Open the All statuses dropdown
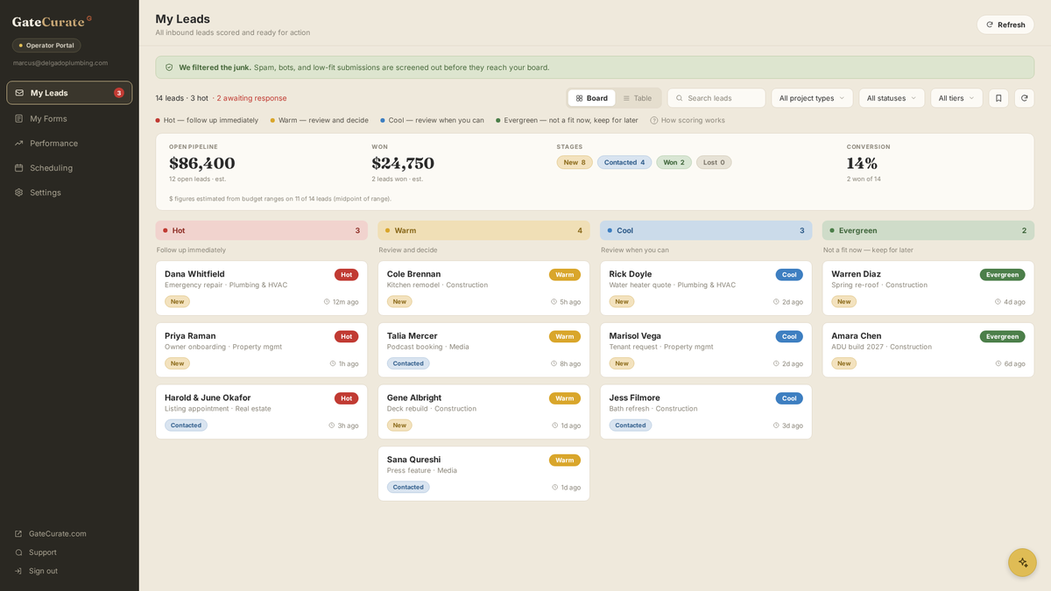 coord(892,98)
